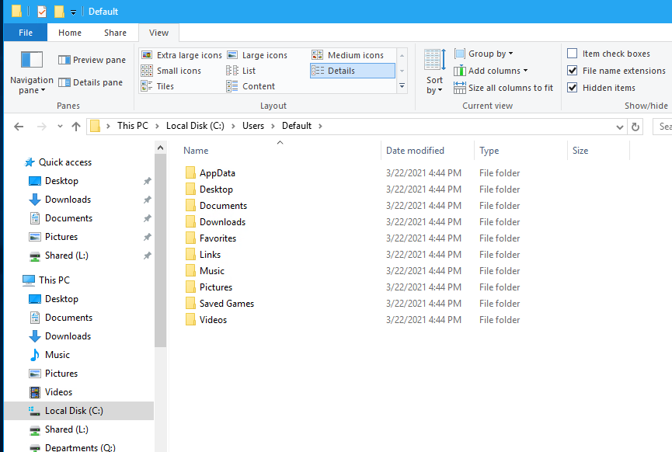This screenshot has width=672, height=452.
Task: Open pinned Desktop under Quick access
Action: click(61, 181)
